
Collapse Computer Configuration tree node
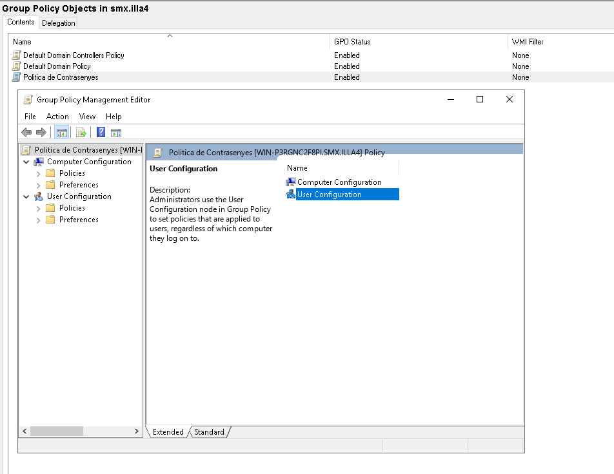point(26,162)
